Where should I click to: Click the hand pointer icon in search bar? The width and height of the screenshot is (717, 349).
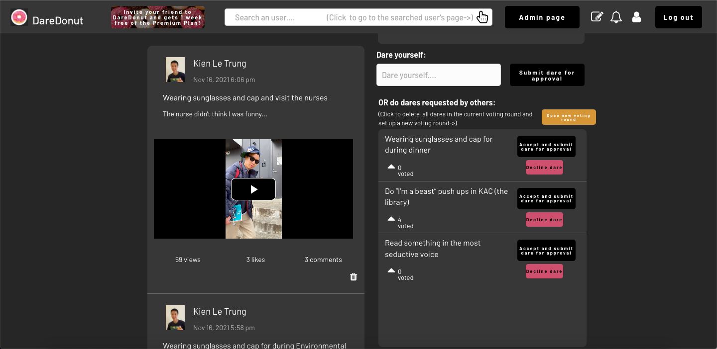(x=482, y=17)
